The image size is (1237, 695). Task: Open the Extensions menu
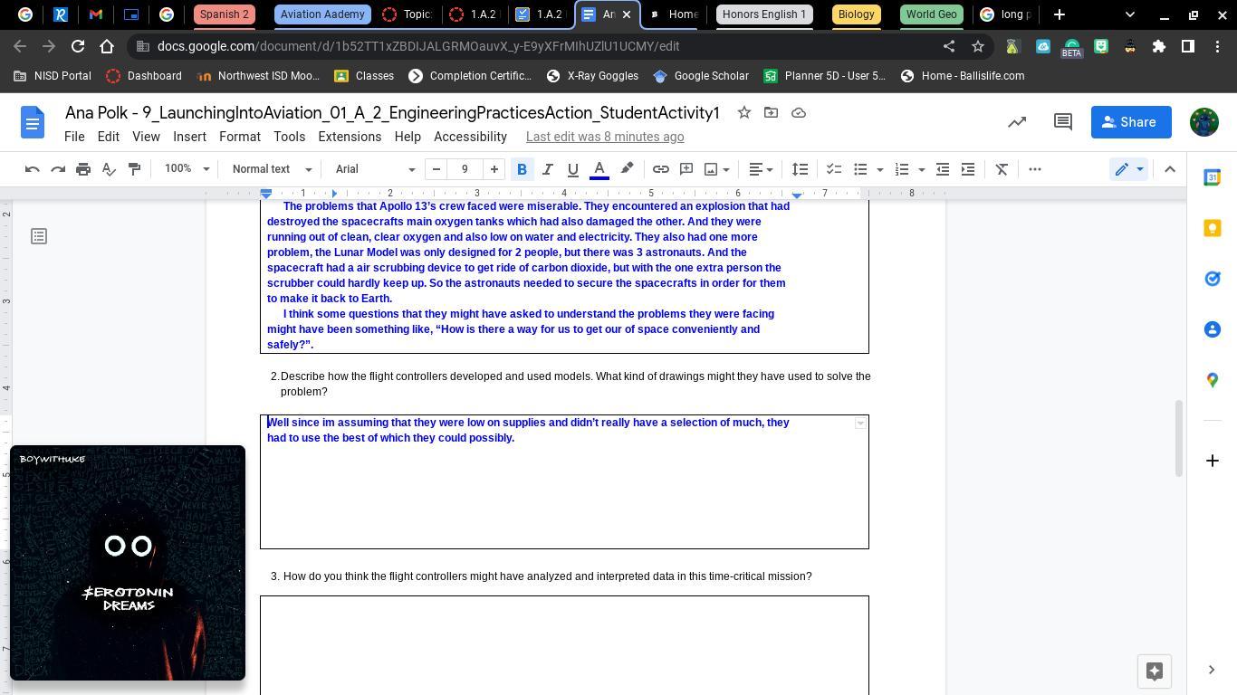pos(350,137)
